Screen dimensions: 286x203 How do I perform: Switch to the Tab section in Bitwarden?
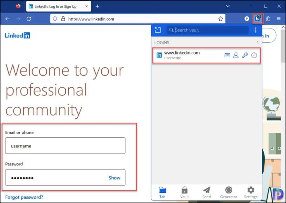162,193
